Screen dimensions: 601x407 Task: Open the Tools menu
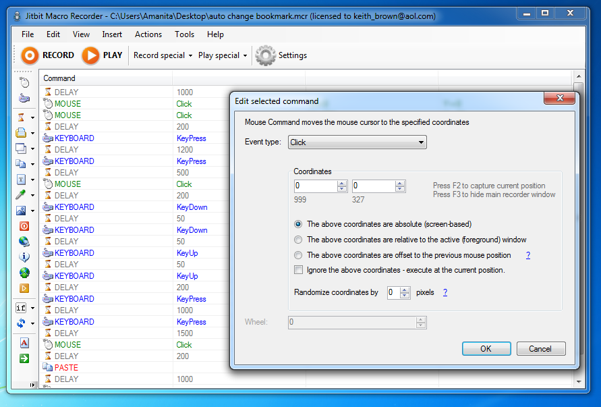coord(184,34)
